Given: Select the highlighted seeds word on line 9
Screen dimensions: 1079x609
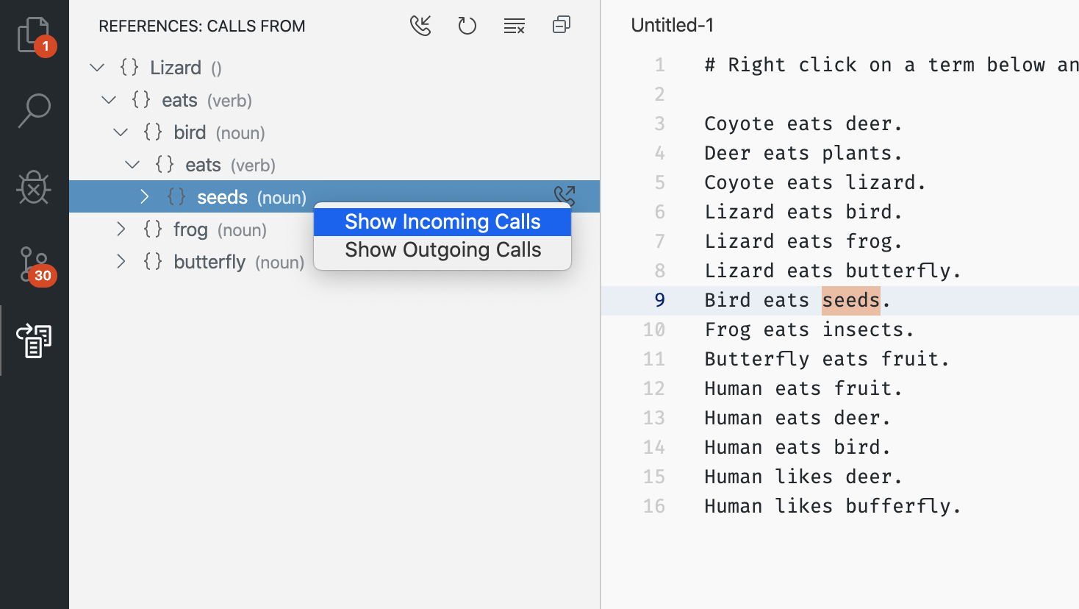Looking at the screenshot, I should (x=850, y=299).
